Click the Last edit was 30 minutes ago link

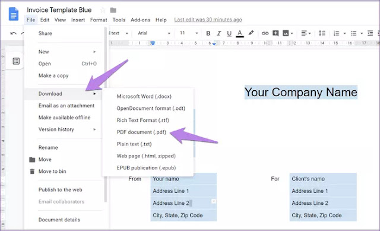pyautogui.click(x=208, y=20)
